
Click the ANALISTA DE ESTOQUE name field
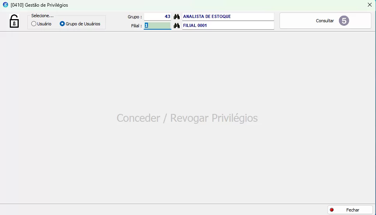click(x=228, y=17)
